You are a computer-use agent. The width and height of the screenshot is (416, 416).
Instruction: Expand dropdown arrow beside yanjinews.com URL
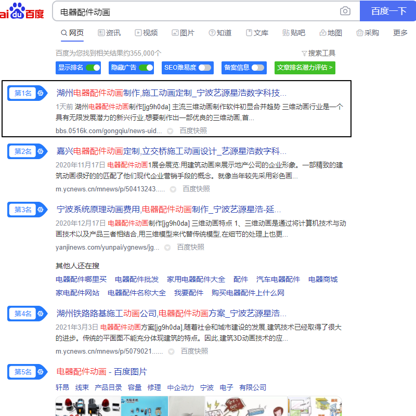pyautogui.click(x=167, y=248)
